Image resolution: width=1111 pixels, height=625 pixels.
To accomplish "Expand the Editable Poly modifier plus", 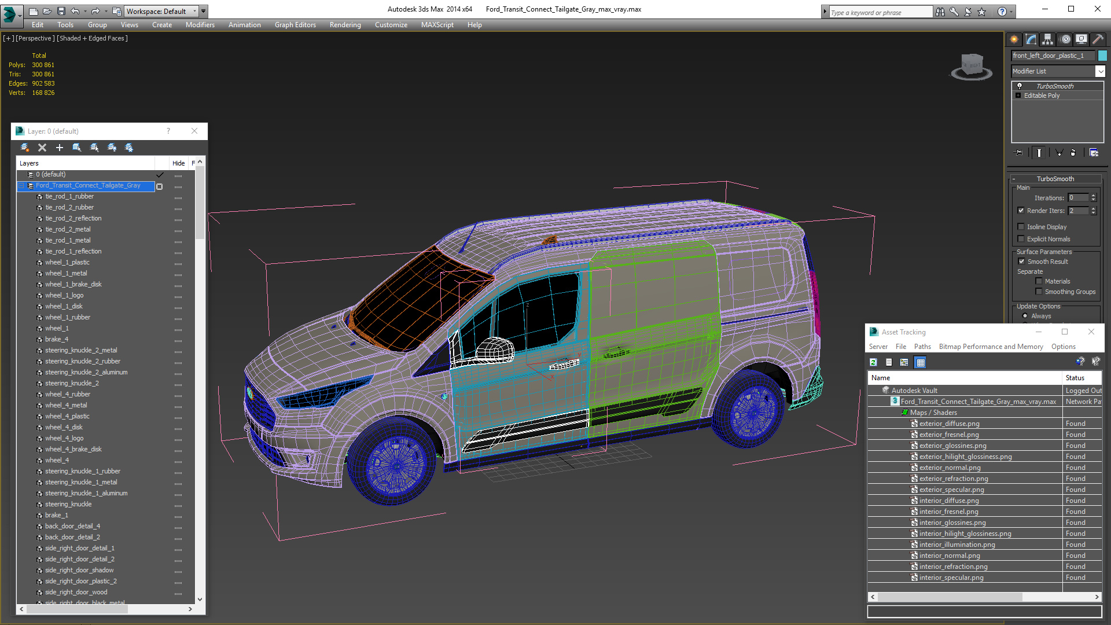I will click(1018, 95).
